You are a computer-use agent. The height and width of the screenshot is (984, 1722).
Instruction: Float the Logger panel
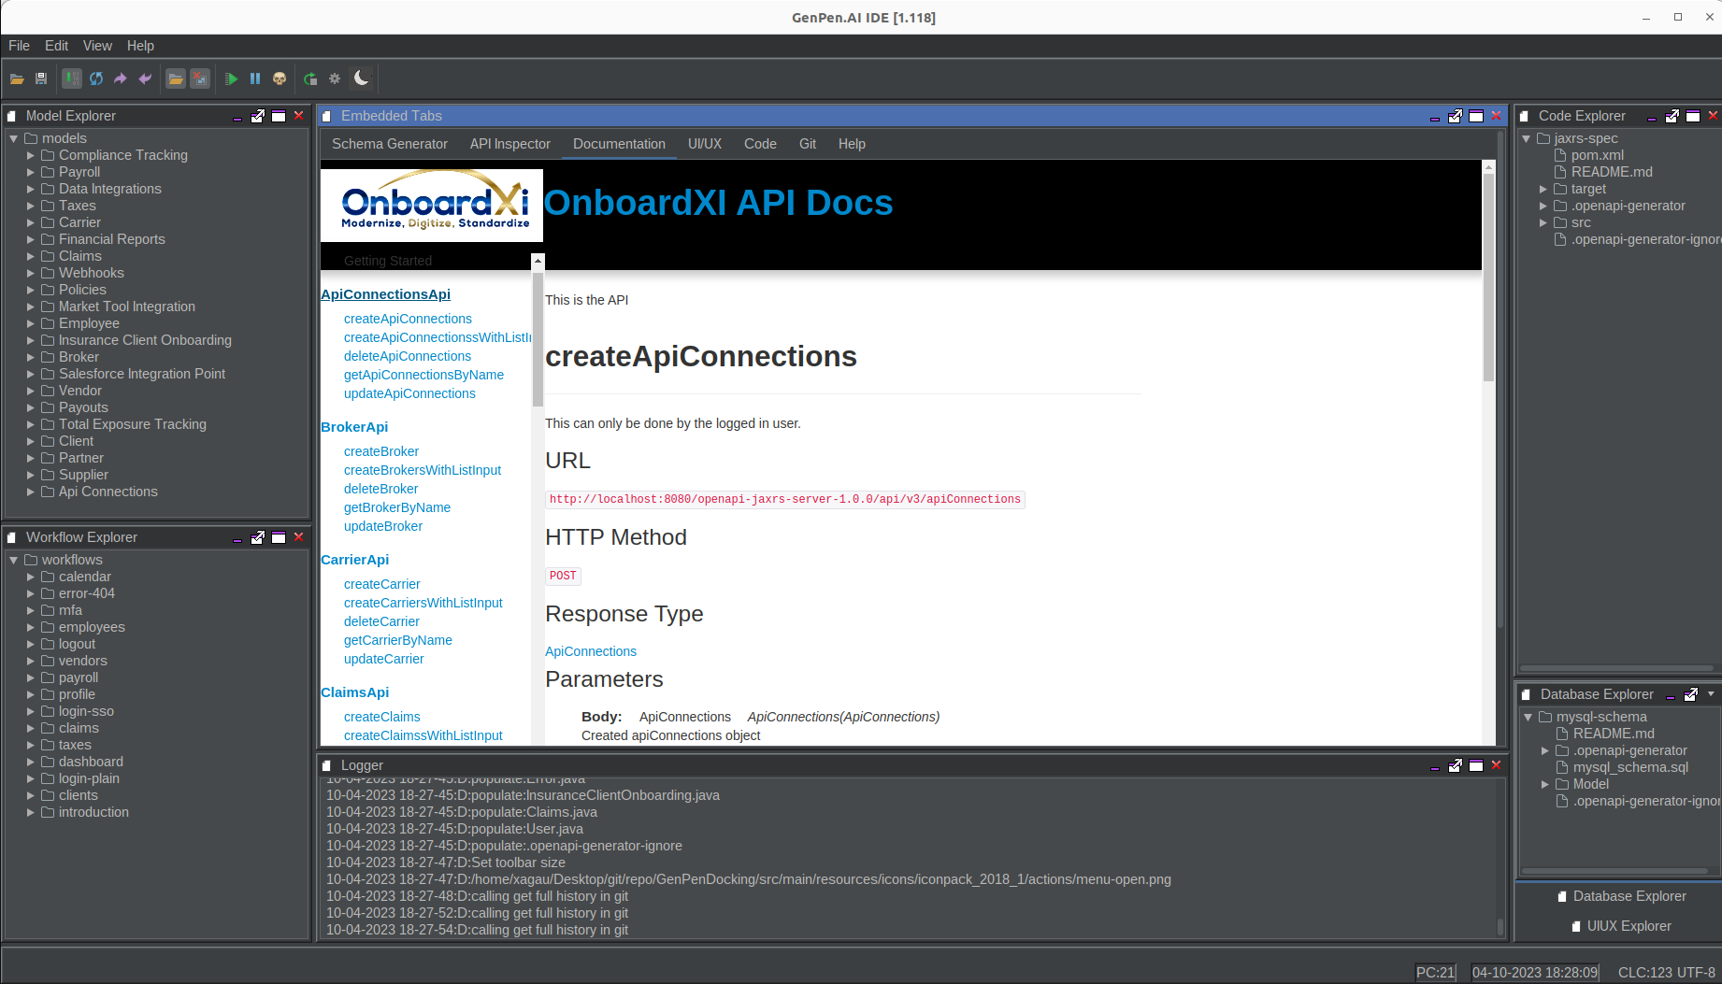1456,765
